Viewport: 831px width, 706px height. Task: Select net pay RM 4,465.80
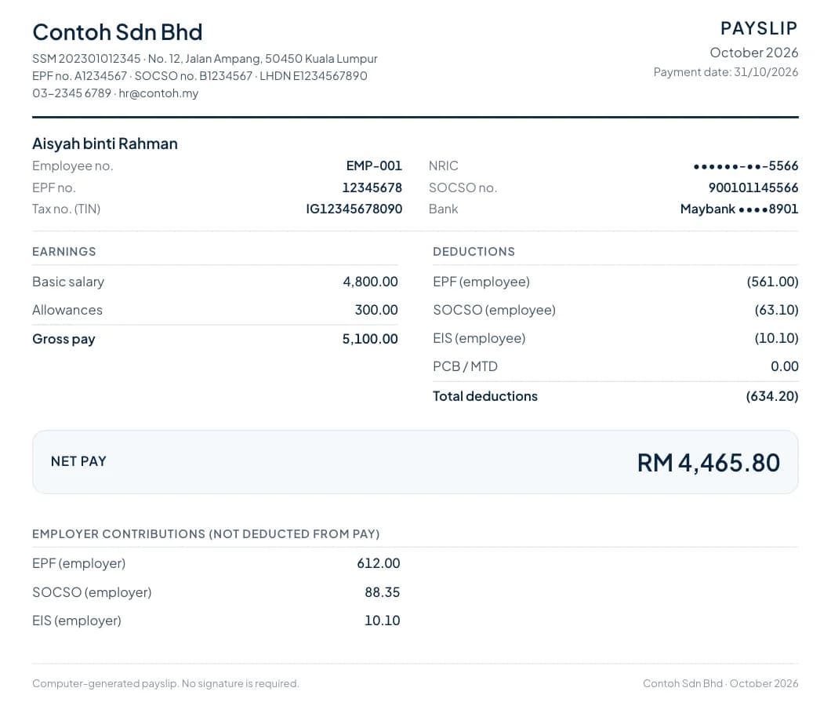click(708, 463)
